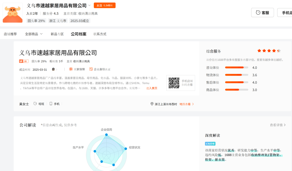The image size is (292, 171).
Task: Select 公司档案 tab
Action: pos(79,34)
